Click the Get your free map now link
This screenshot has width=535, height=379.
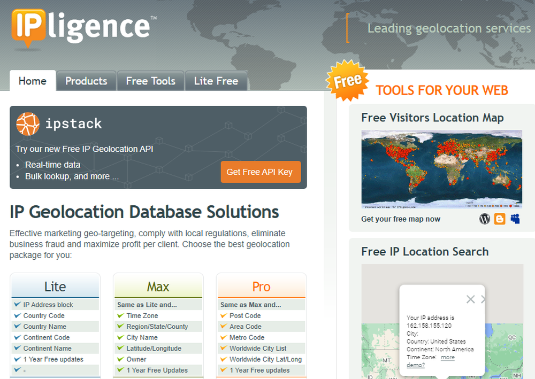coord(401,219)
